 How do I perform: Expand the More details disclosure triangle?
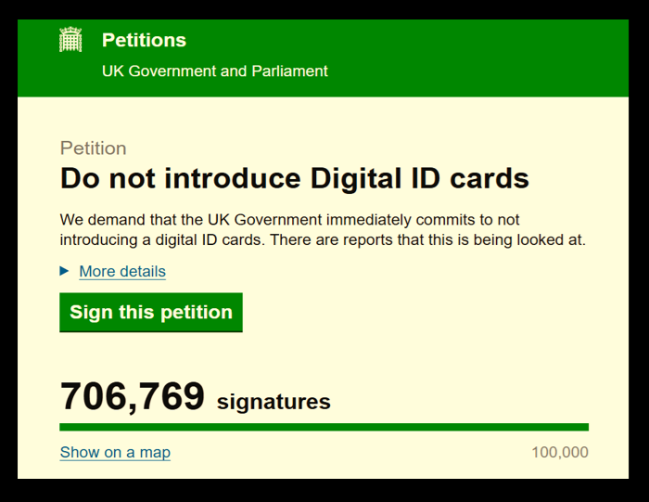(64, 271)
